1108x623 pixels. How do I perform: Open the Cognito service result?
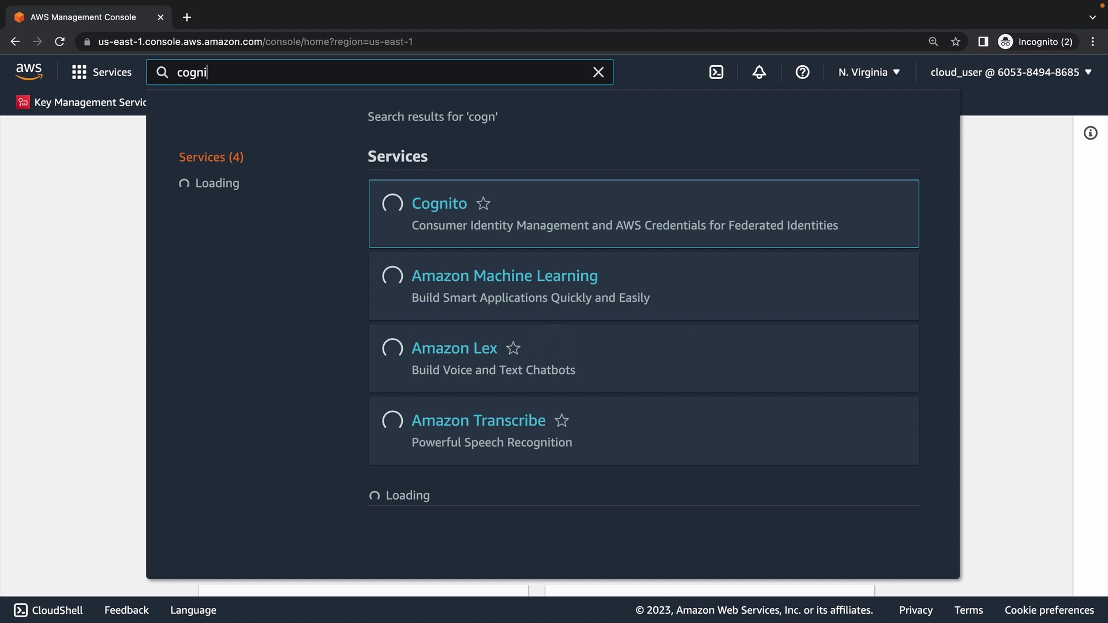tap(439, 204)
